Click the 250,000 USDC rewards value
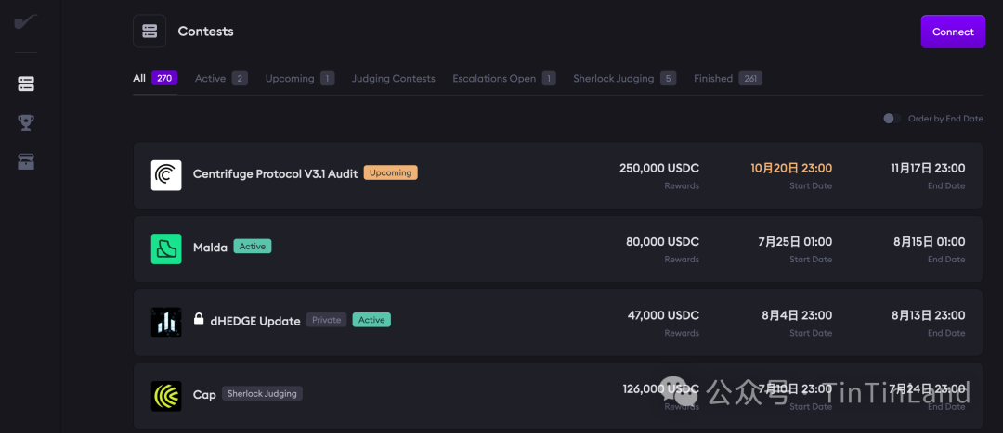The image size is (1003, 433). (659, 169)
